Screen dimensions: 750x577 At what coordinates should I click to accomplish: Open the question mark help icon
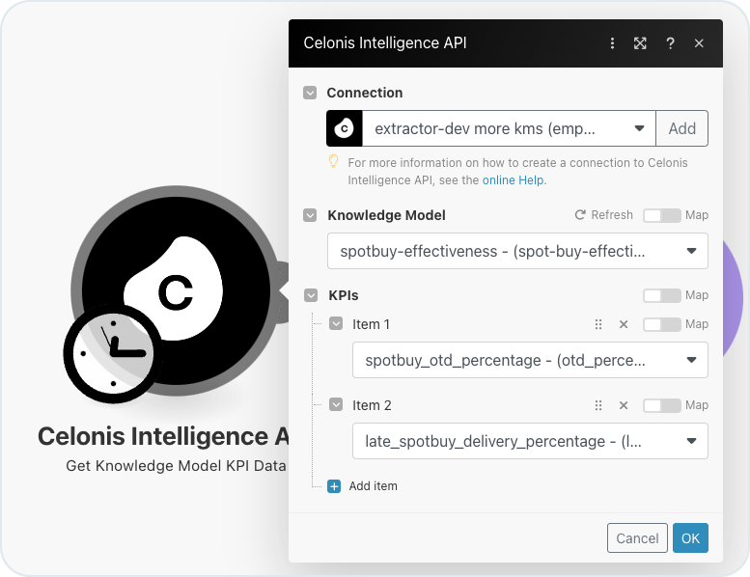click(670, 43)
